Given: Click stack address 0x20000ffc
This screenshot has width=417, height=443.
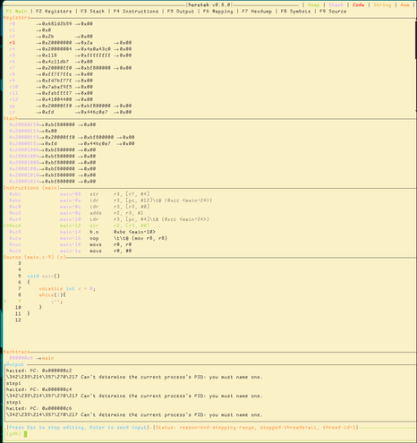Looking at the screenshot, I should coord(24,143).
